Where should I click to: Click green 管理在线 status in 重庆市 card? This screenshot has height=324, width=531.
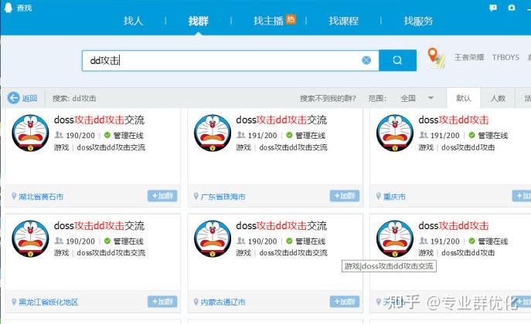coord(488,136)
